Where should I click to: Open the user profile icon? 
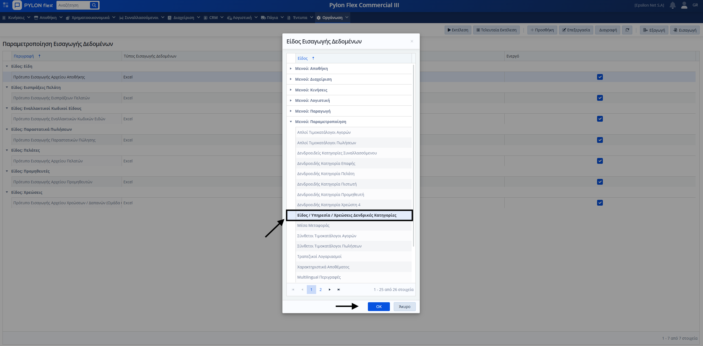click(x=684, y=5)
